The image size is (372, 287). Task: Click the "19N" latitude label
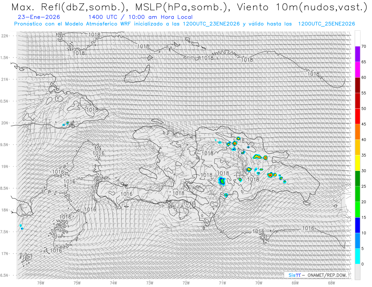(5, 166)
